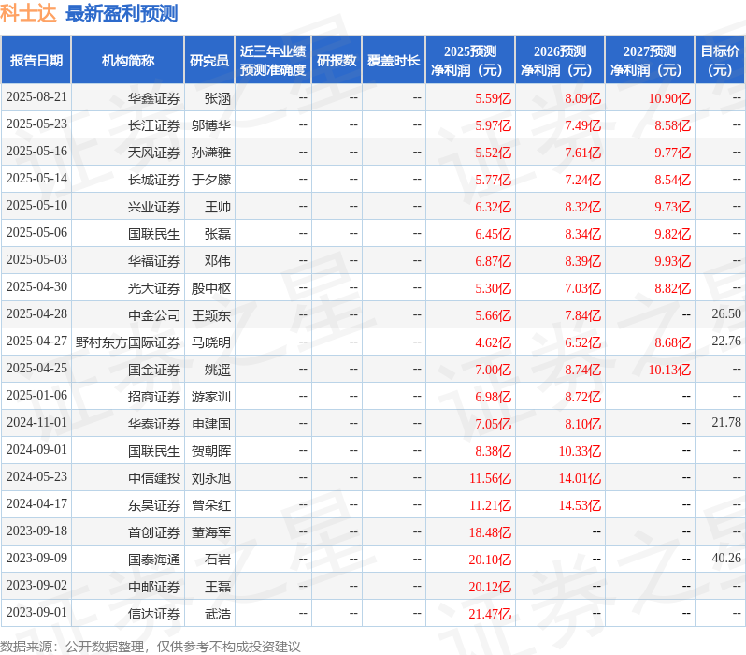Click the target price 26.50
This screenshot has width=746, height=655.
(726, 313)
